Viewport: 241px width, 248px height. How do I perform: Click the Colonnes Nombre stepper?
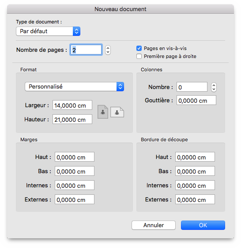(x=214, y=87)
